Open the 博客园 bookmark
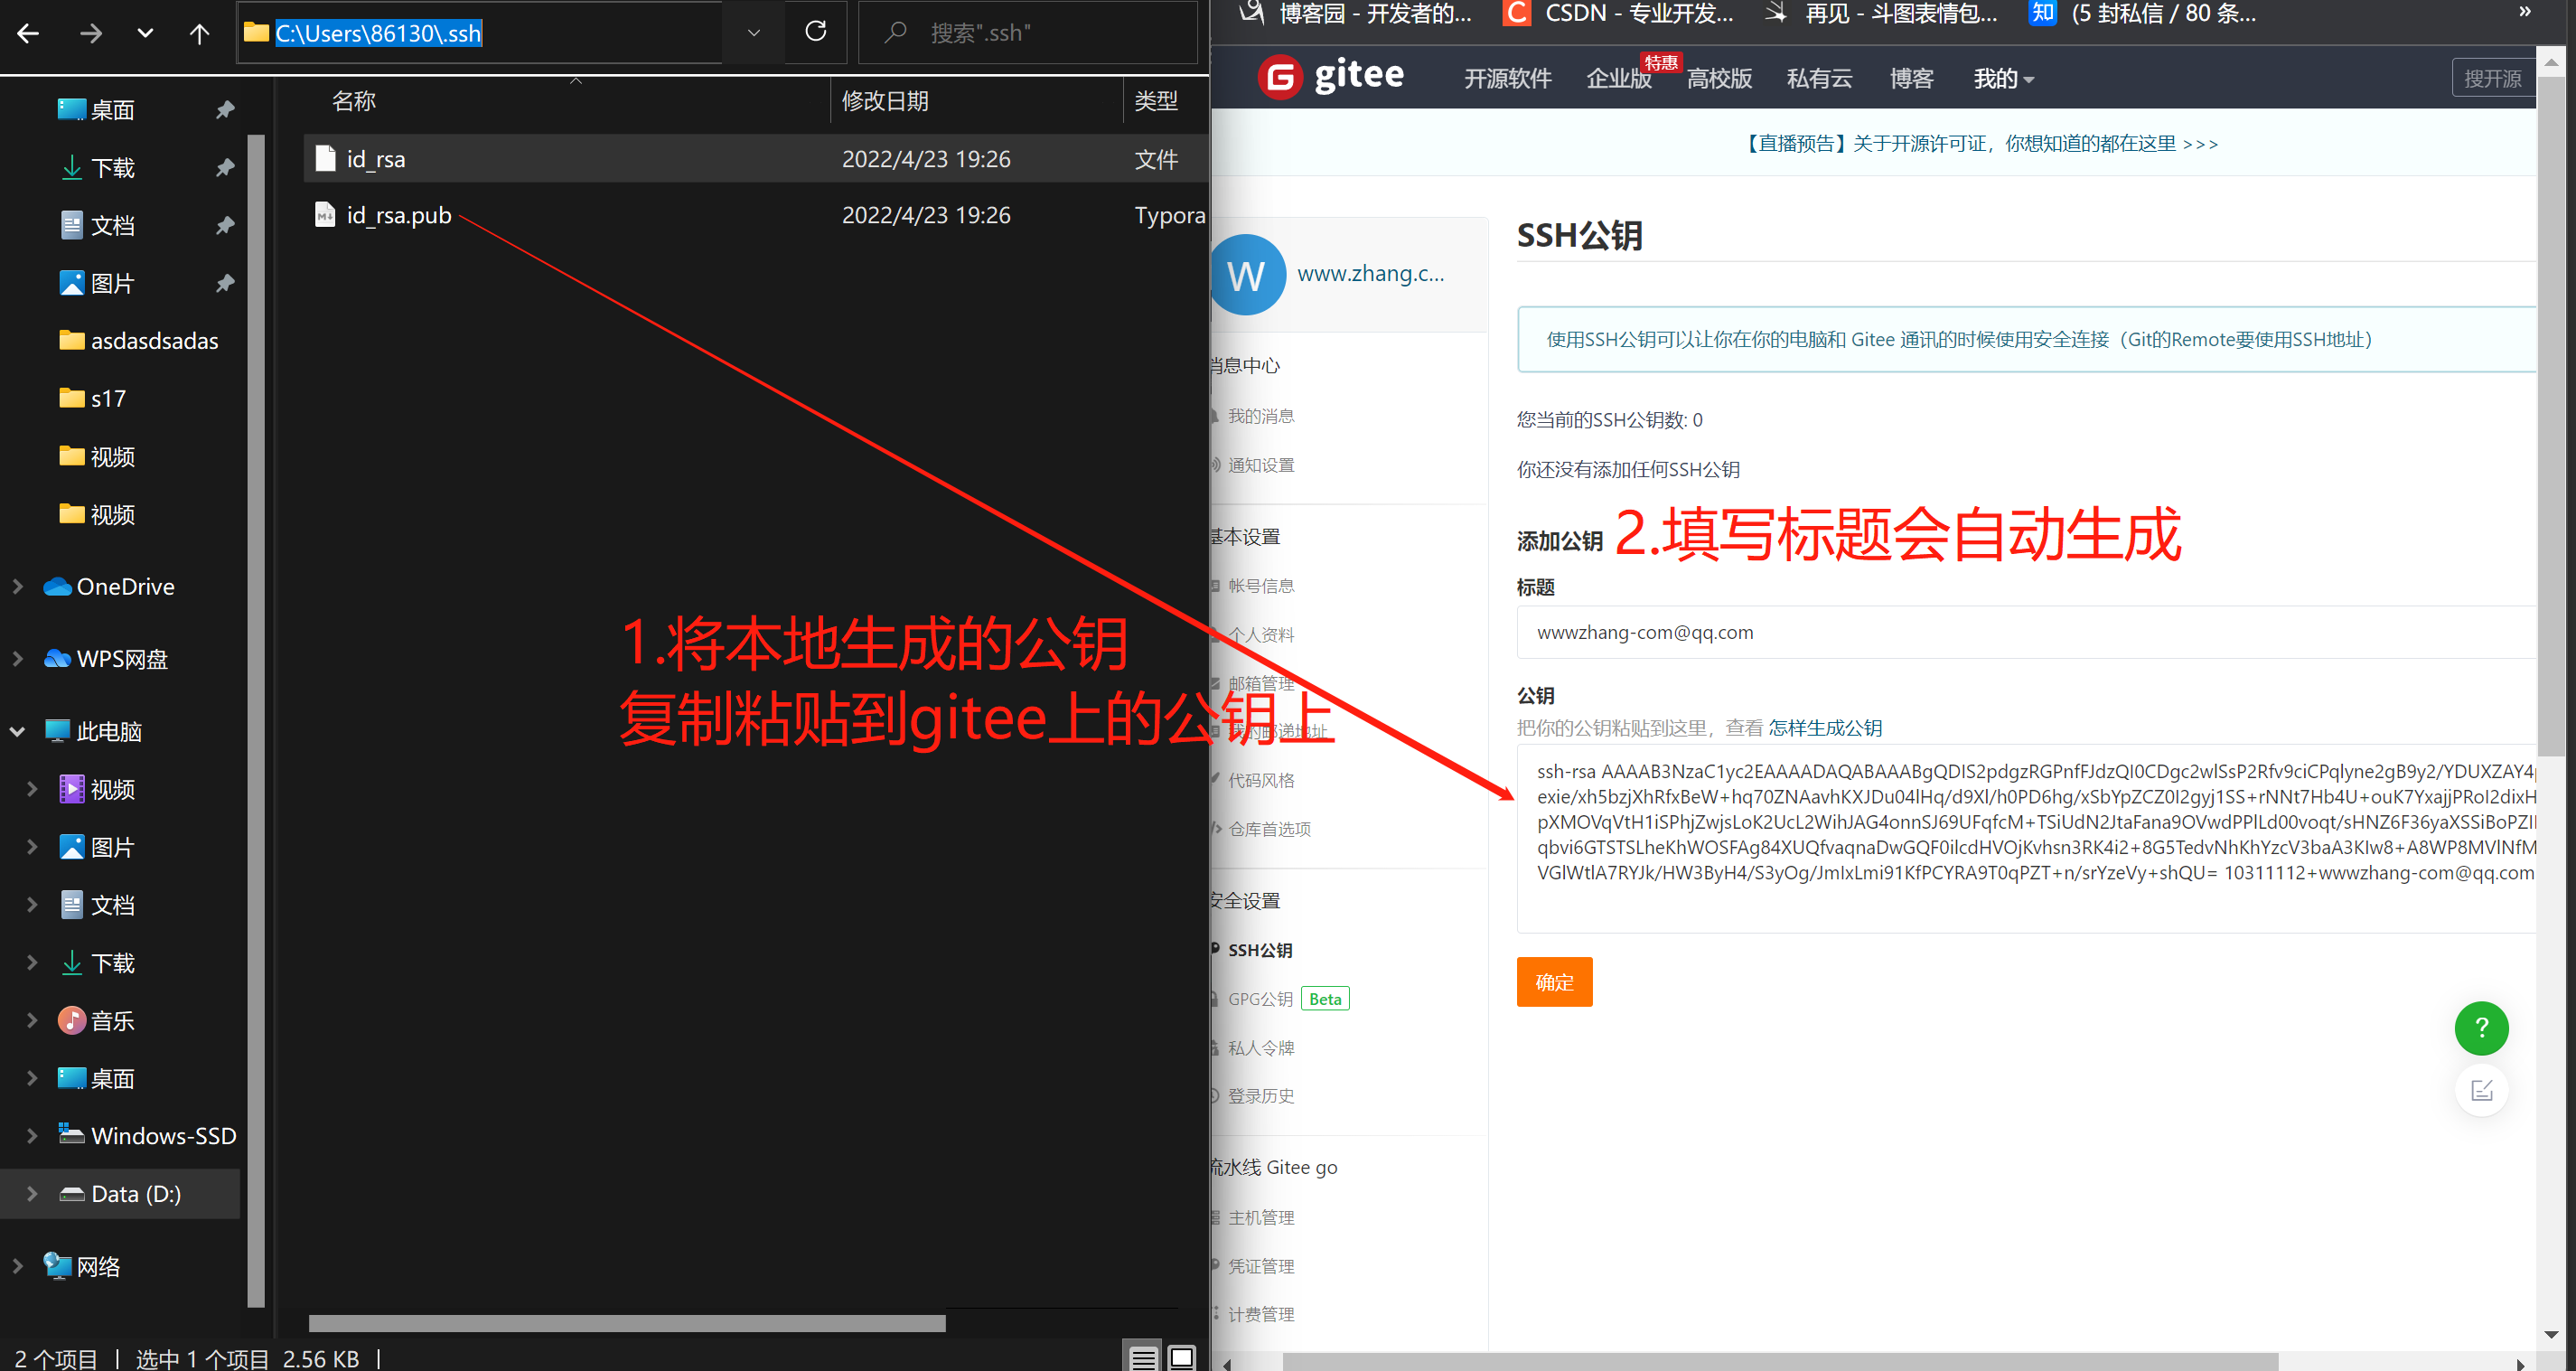 pyautogui.click(x=1354, y=14)
